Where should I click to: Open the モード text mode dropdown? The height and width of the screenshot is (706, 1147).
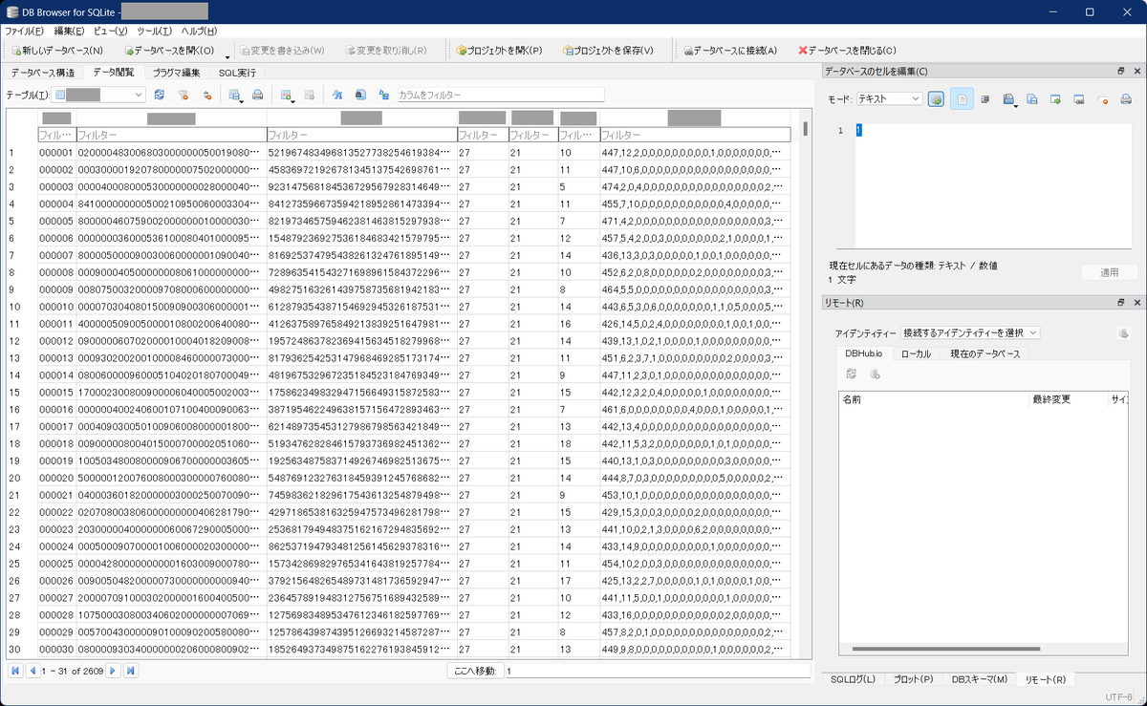coord(889,98)
